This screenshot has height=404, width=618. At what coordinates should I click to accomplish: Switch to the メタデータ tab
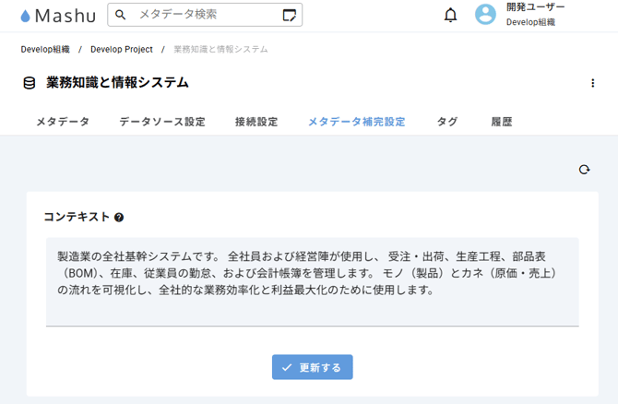pos(63,122)
